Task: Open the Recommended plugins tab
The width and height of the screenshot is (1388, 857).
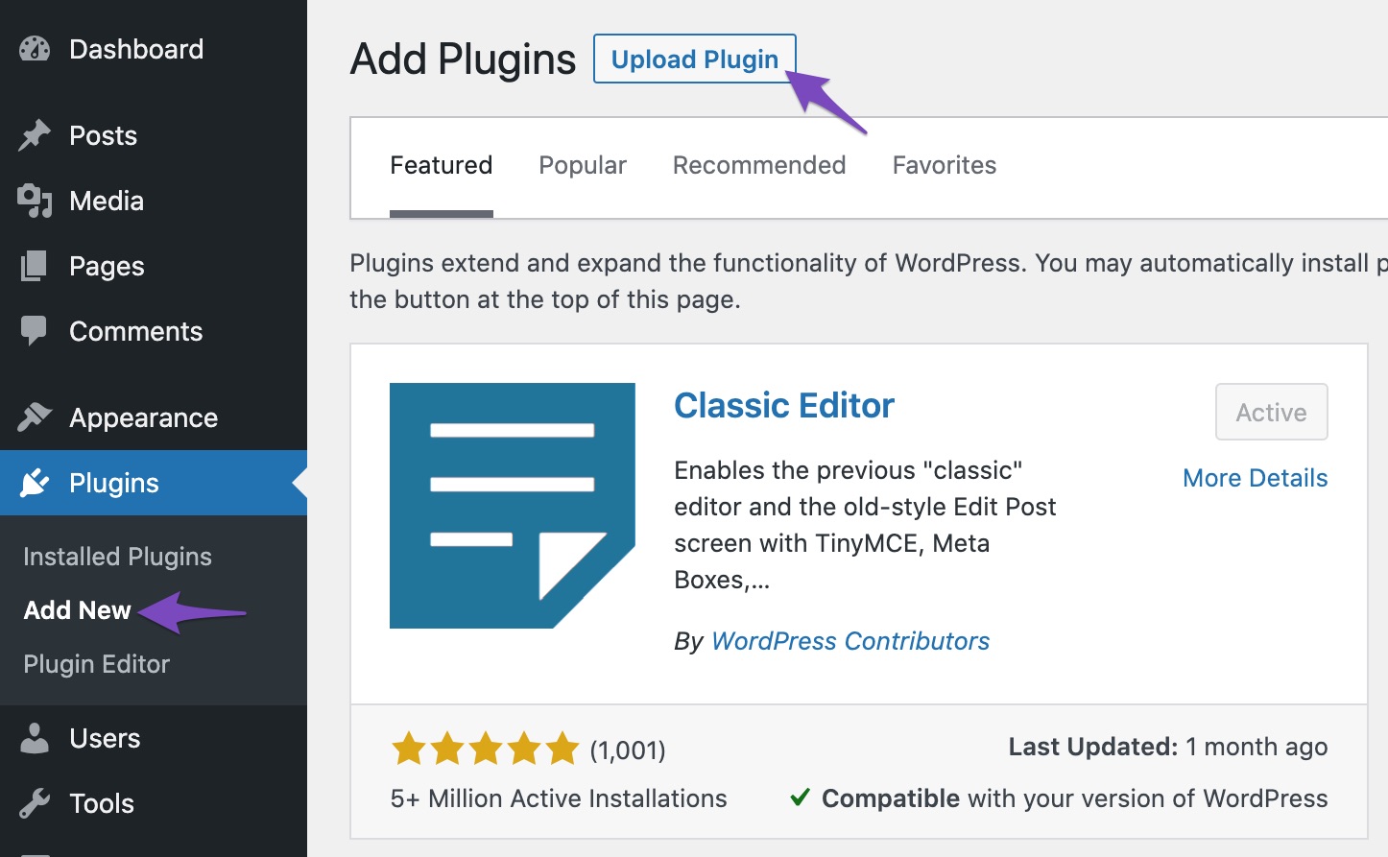Action: (x=758, y=165)
